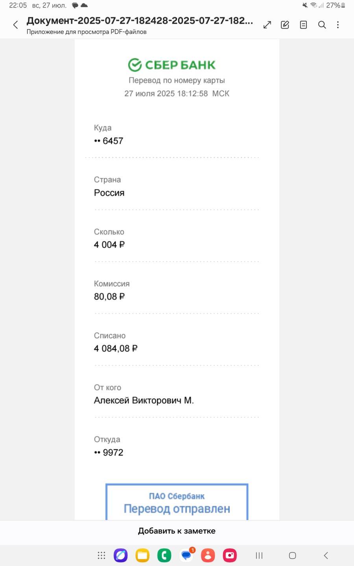Open full-screen expand view icon

(267, 25)
